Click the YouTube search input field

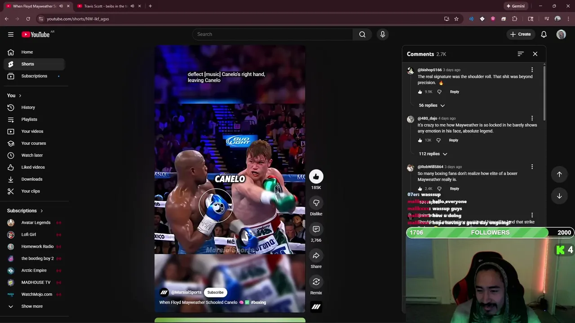point(272,34)
